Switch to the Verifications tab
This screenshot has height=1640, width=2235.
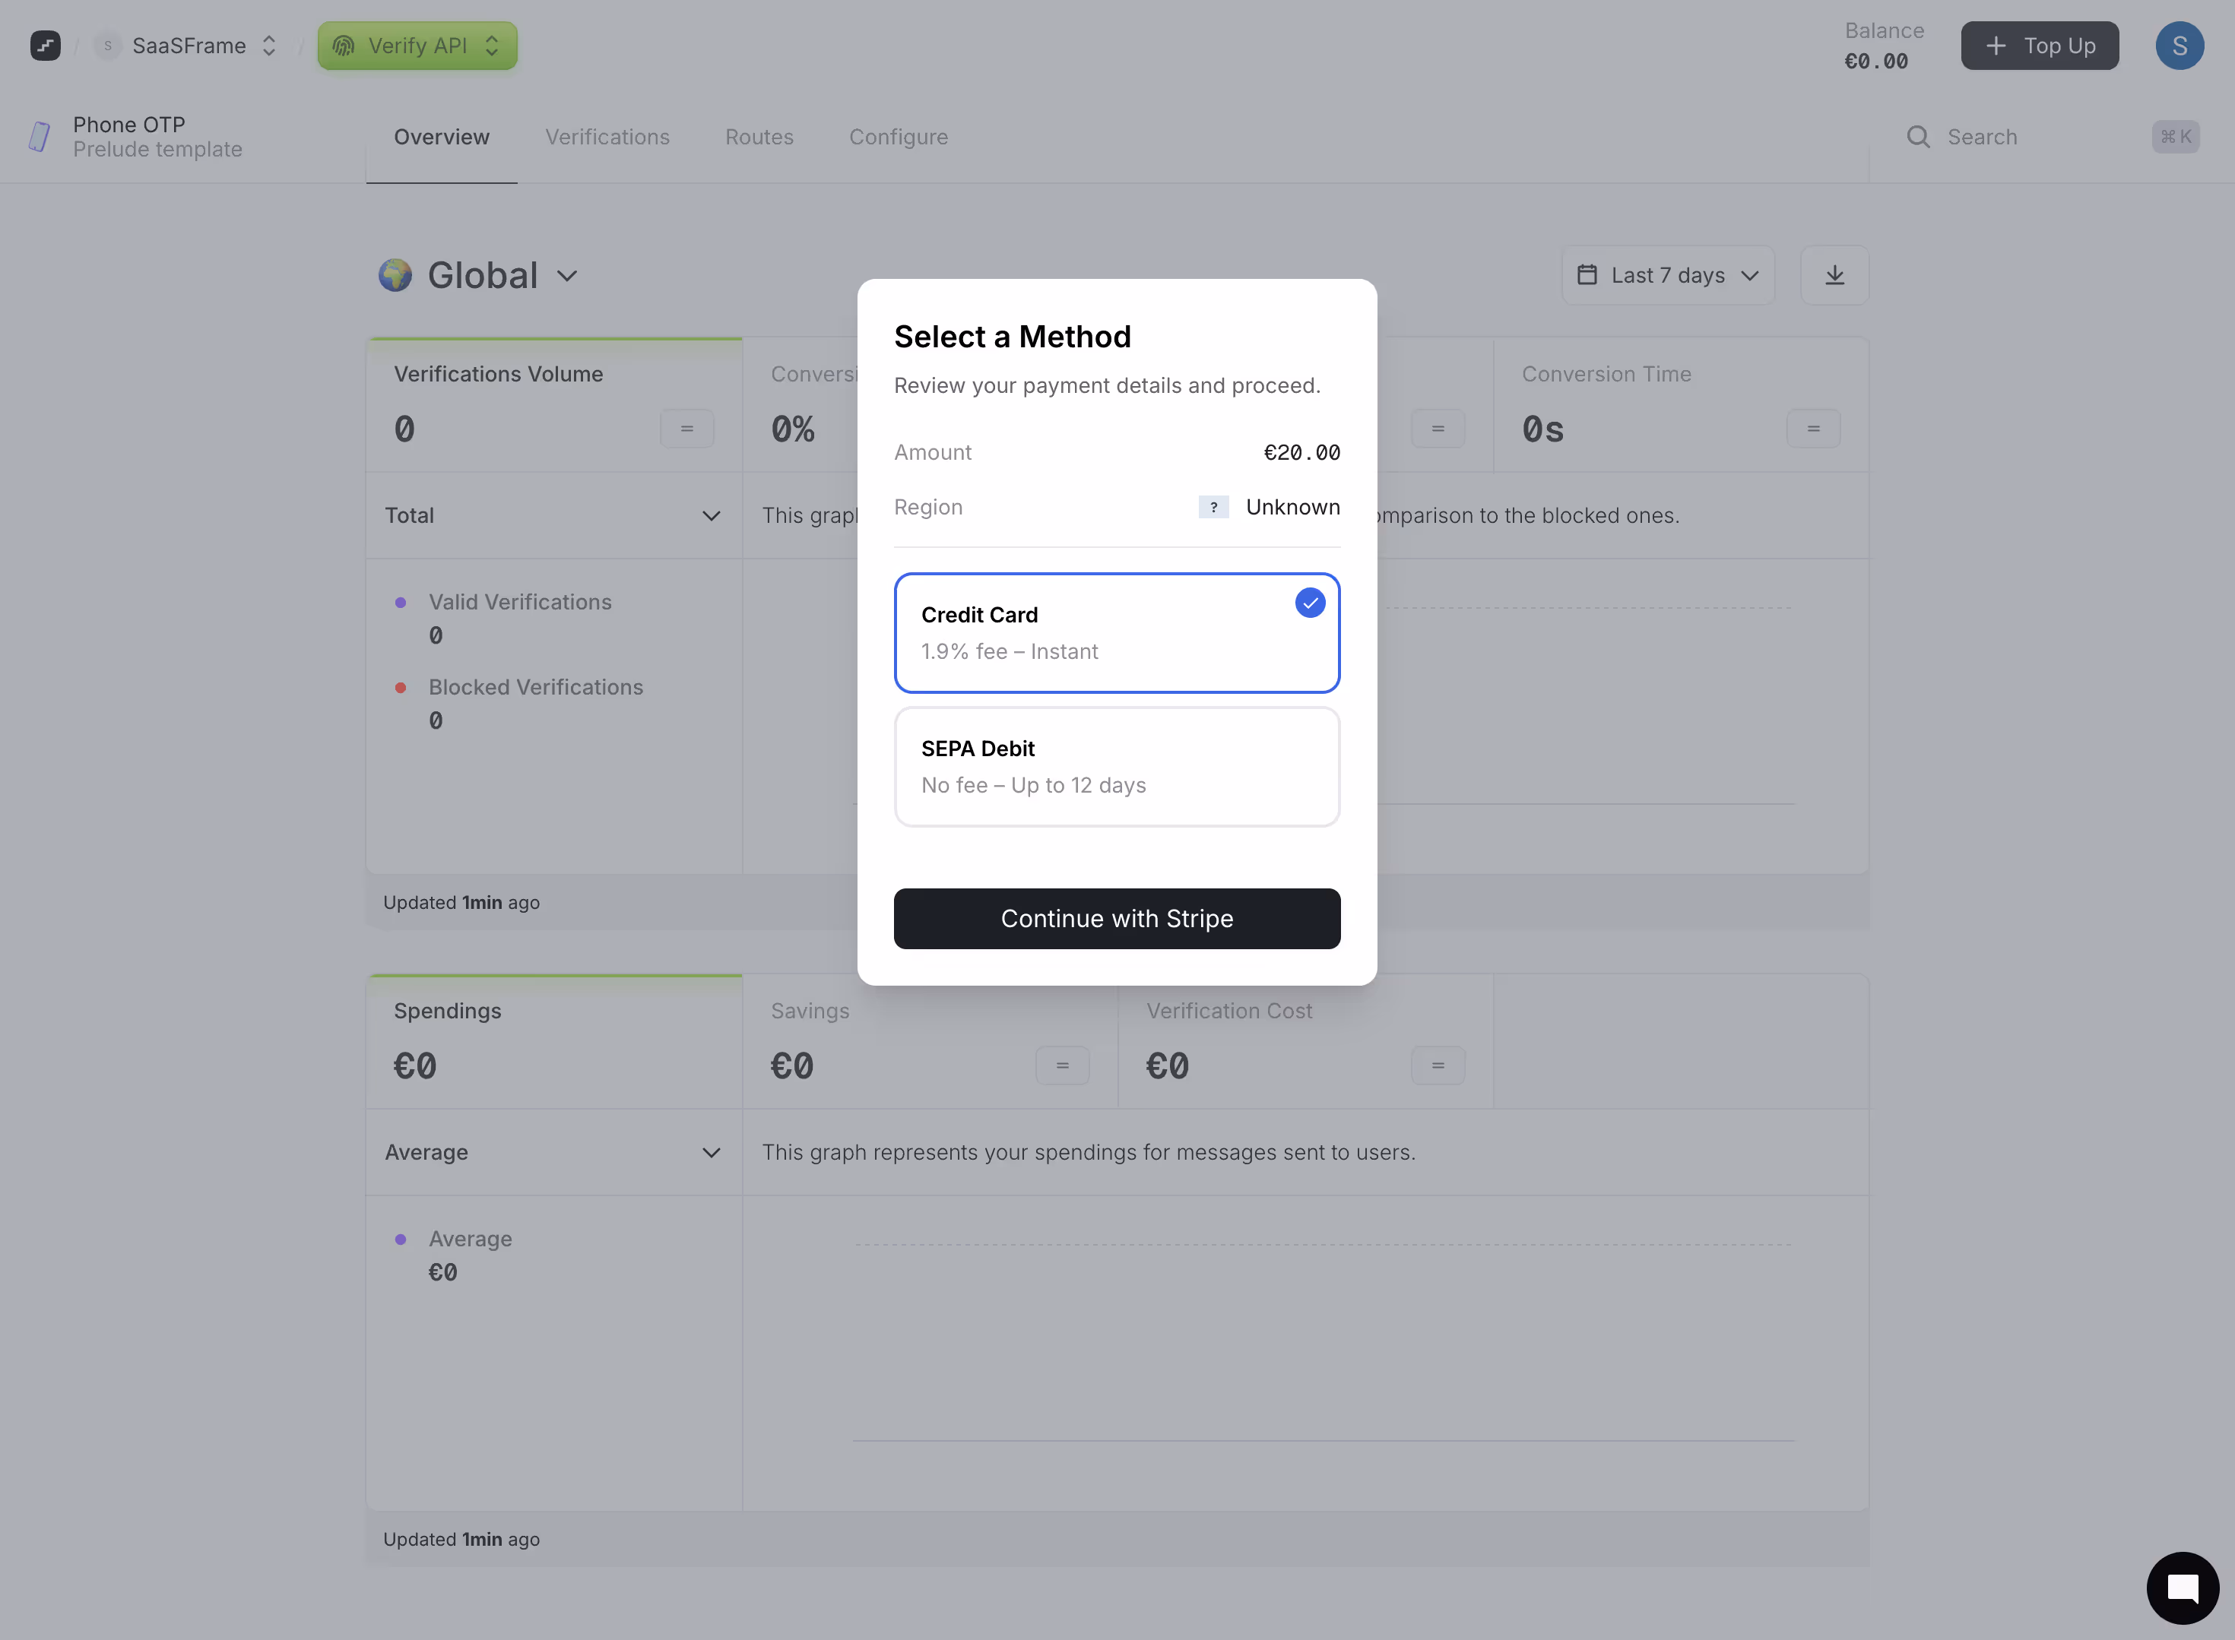pos(607,137)
